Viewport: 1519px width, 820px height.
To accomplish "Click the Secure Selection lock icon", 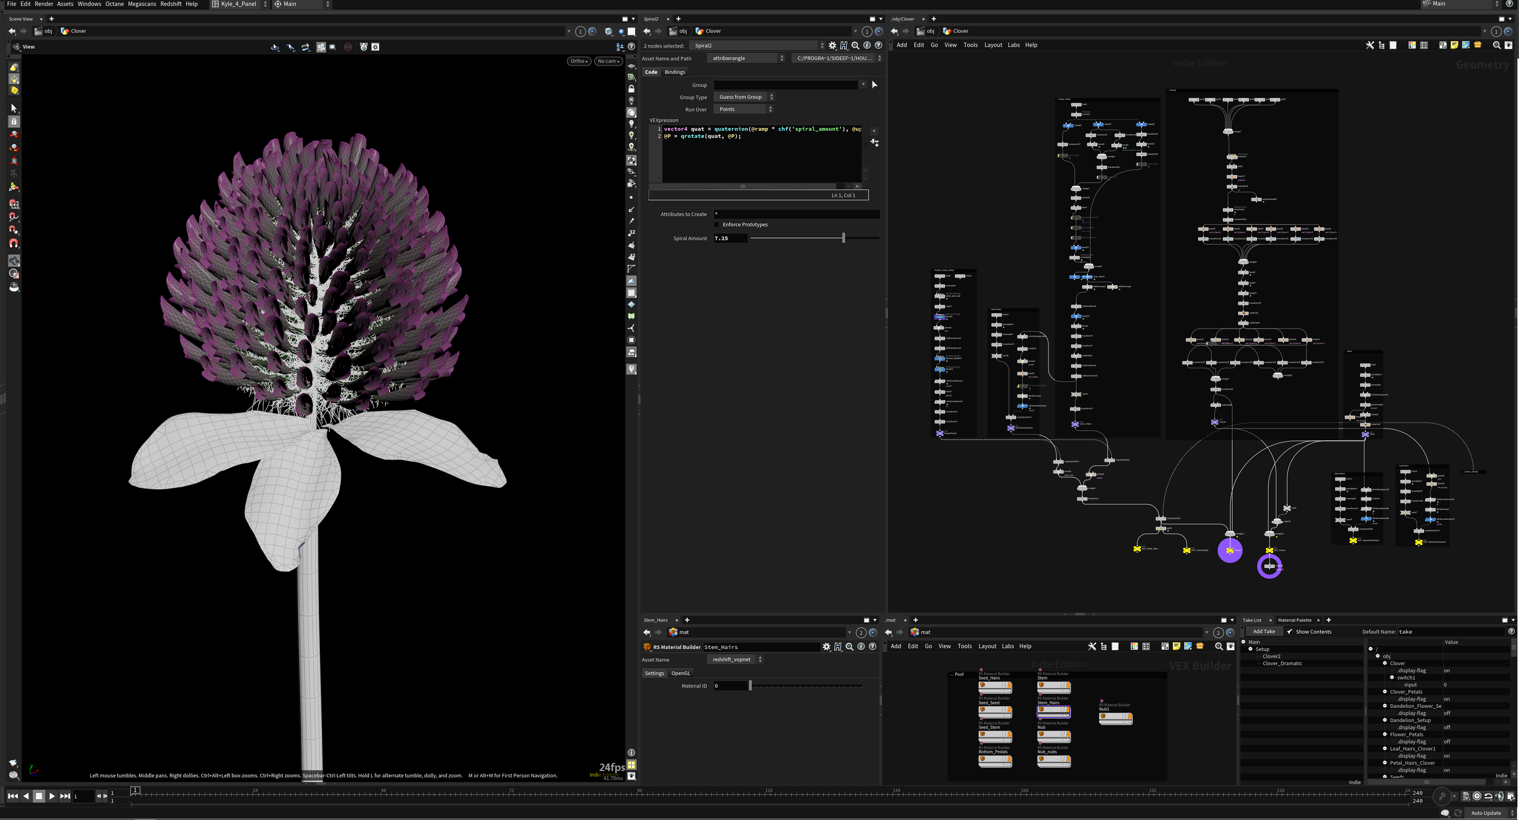I will [x=14, y=121].
